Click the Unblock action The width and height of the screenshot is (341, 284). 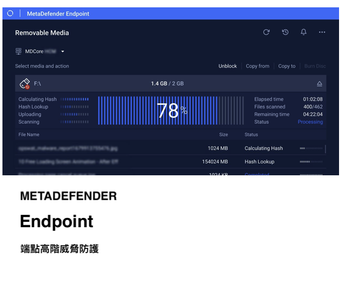pyautogui.click(x=228, y=66)
